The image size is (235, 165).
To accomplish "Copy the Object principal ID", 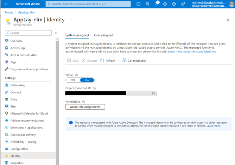I will coord(153,94).
